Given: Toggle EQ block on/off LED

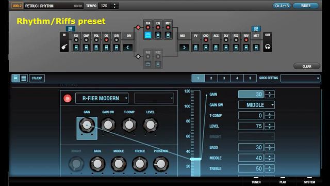Looking at the screenshot, I should pyautogui.click(x=158, y=27).
